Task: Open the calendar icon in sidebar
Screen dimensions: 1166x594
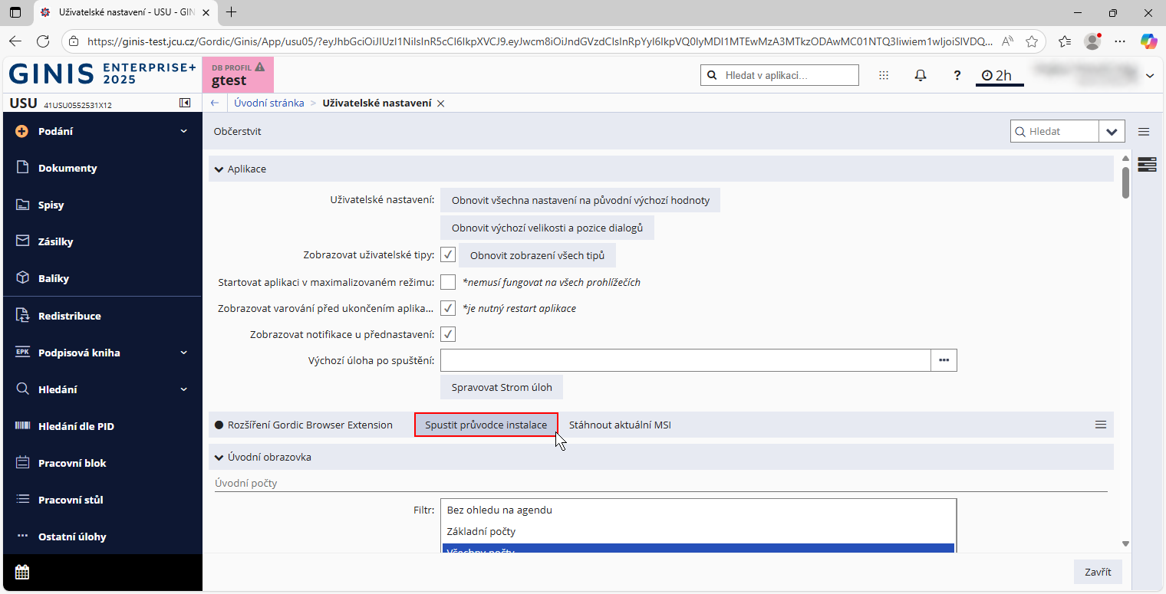Action: pyautogui.click(x=22, y=572)
